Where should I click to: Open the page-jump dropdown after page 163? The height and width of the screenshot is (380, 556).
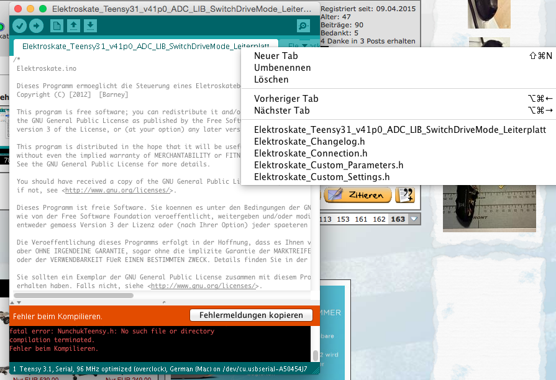click(414, 219)
